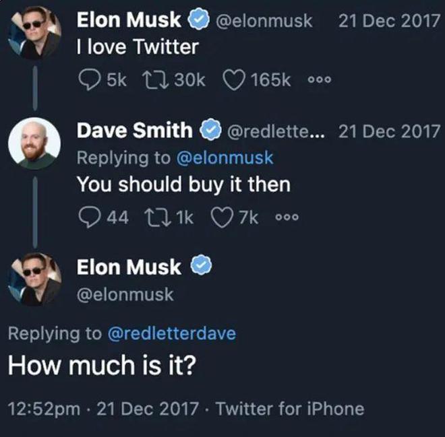Open three-dot menu on Dave Smith's tweet
This screenshot has height=437, width=445.
287,217
